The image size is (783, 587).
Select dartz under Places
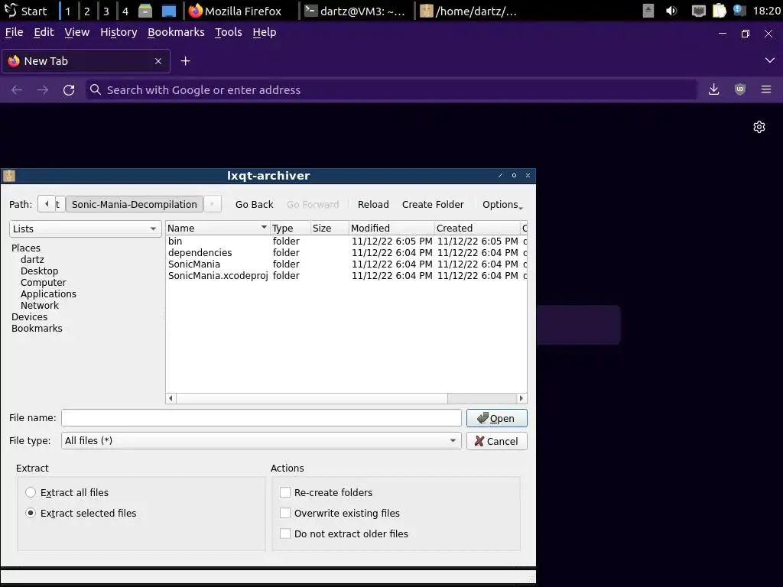point(32,260)
